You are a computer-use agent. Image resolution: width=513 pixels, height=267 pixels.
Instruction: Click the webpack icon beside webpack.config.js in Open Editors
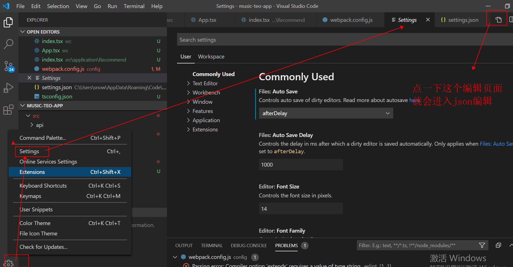pos(37,69)
